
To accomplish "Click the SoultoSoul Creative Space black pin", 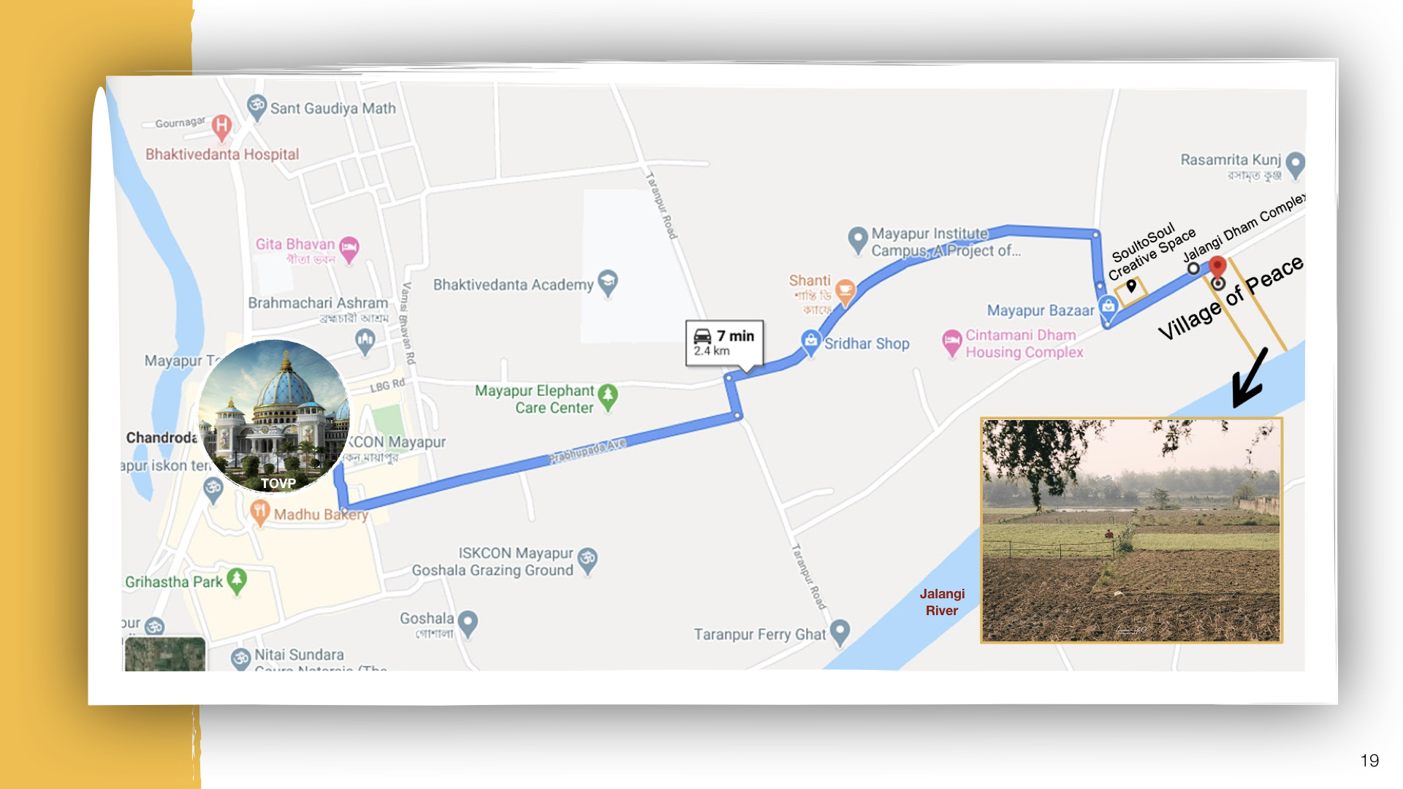I will click(1131, 286).
